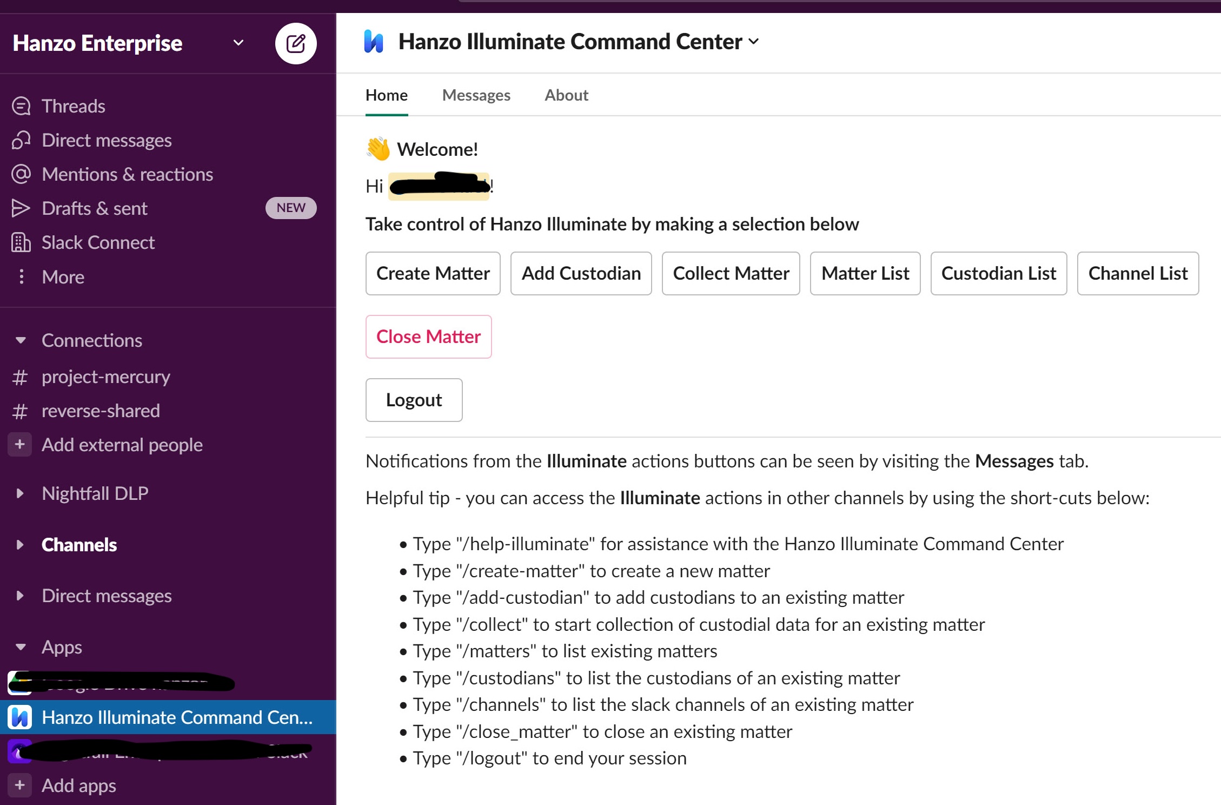Viewport: 1221px width, 805px height.
Task: Open the project-mercury channel
Action: [x=106, y=377]
